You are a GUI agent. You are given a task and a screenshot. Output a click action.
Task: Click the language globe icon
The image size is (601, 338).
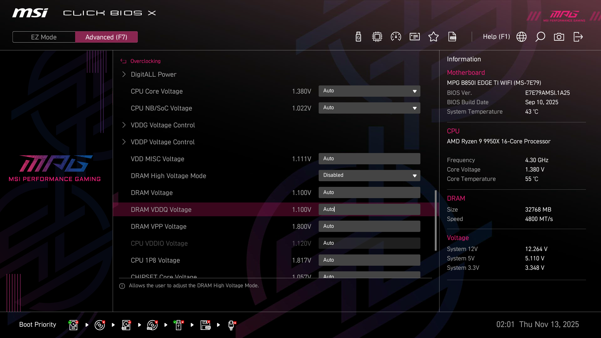click(x=521, y=37)
